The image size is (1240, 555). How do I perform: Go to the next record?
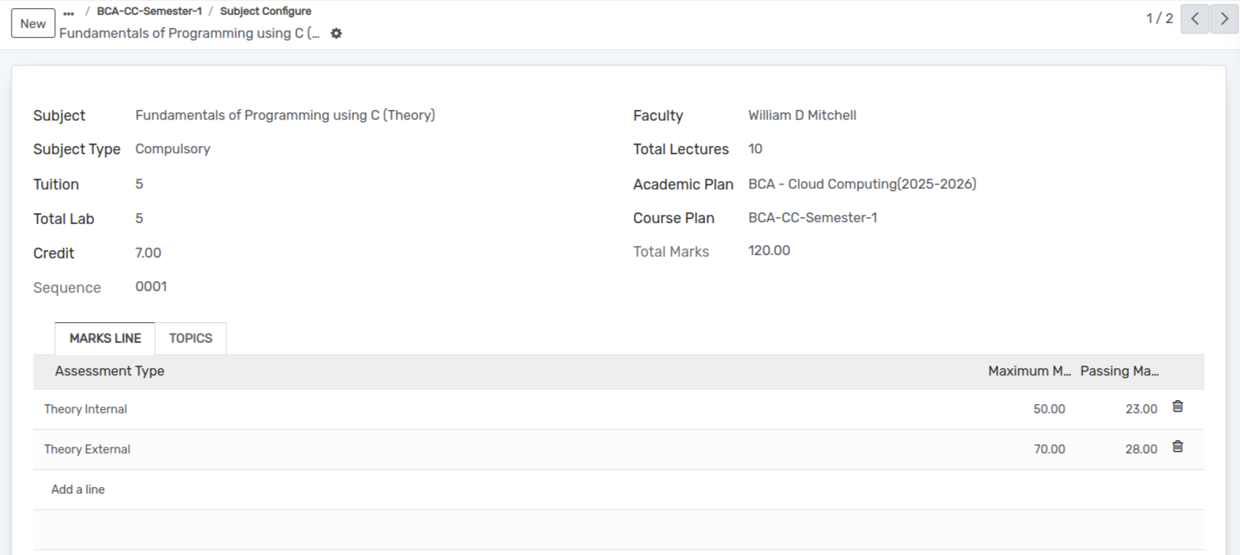click(x=1224, y=19)
